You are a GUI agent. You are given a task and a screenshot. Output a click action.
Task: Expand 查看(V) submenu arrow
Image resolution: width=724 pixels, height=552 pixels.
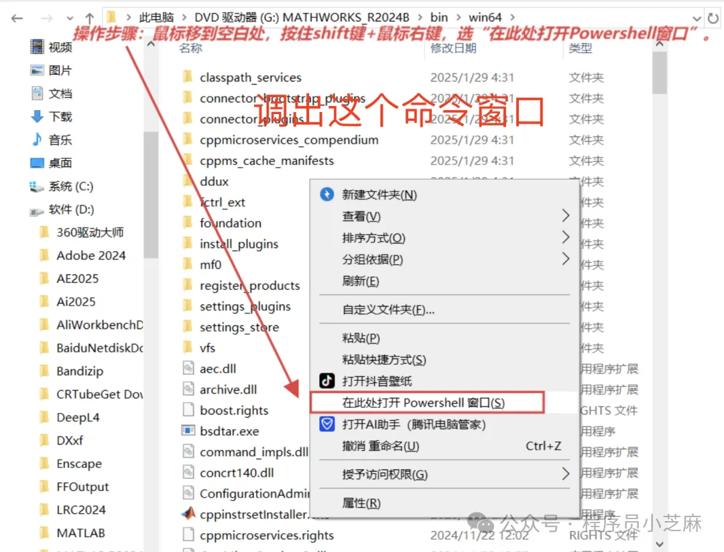[565, 216]
